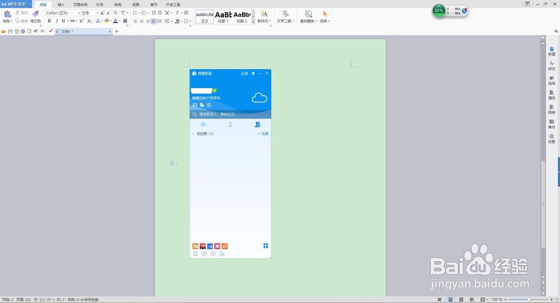560x303 pixels.
Task: Apply superscript X² formatting
Action: coord(82,21)
